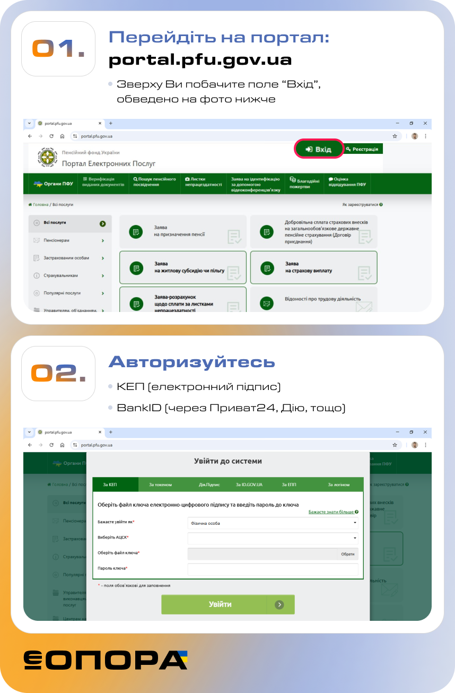Open Пошук пенсійного посвідчення search item
This screenshot has width=455, height=693.
154,182
